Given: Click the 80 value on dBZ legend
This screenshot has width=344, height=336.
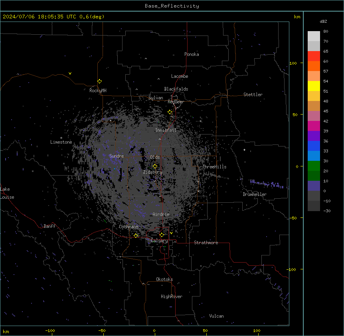Looking at the screenshot, I should tap(326, 32).
